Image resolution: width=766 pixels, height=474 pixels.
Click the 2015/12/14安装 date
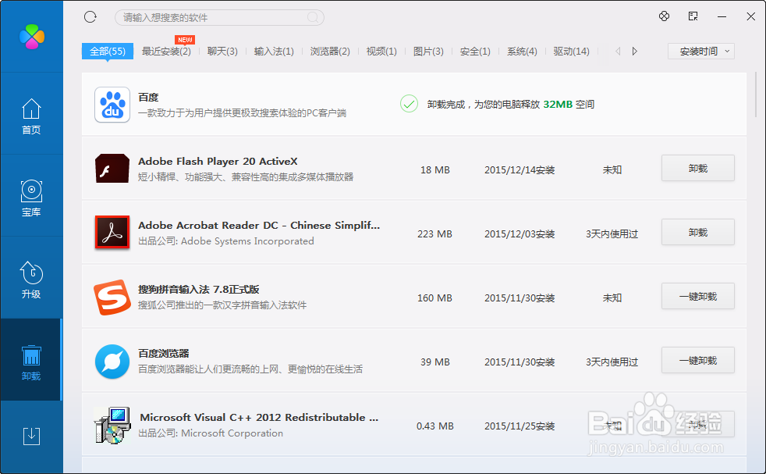520,170
